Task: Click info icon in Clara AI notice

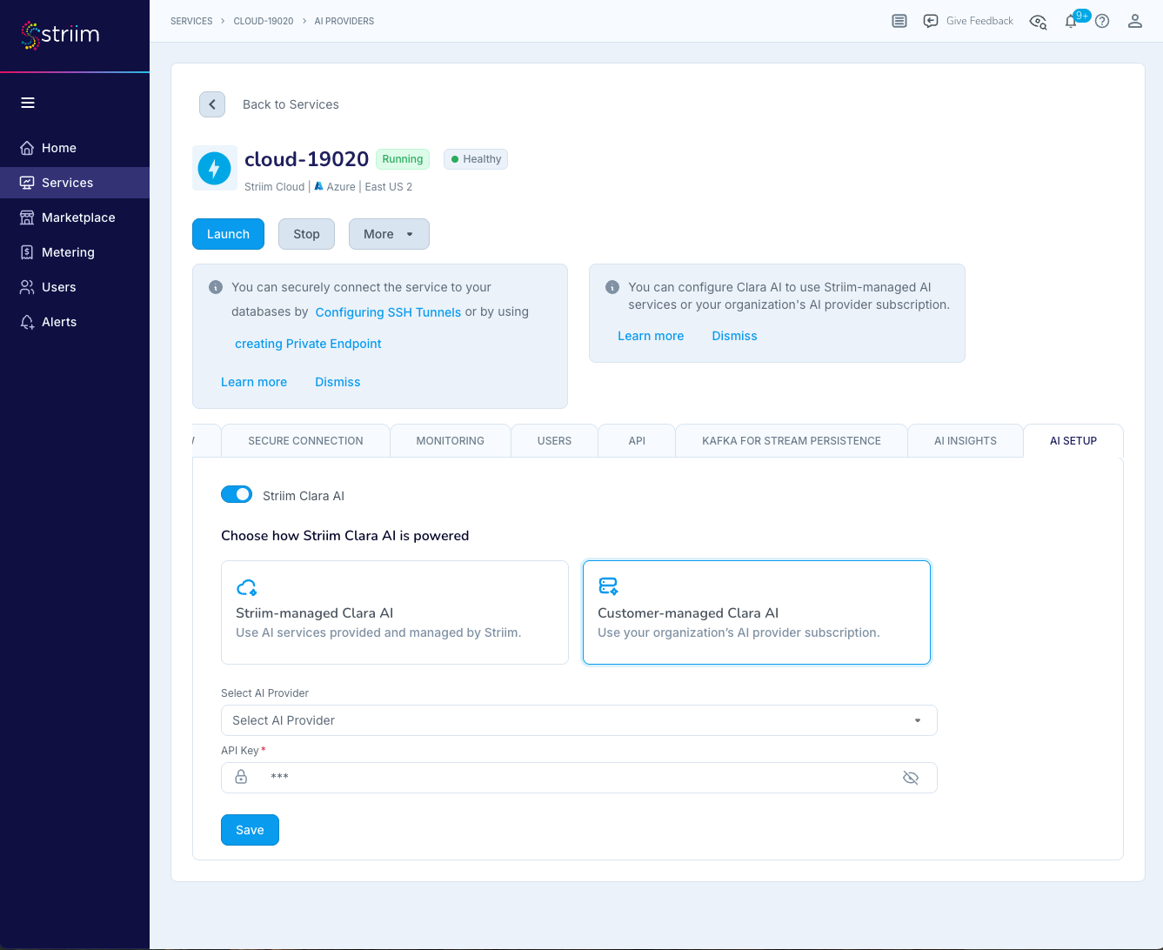Action: pos(612,287)
